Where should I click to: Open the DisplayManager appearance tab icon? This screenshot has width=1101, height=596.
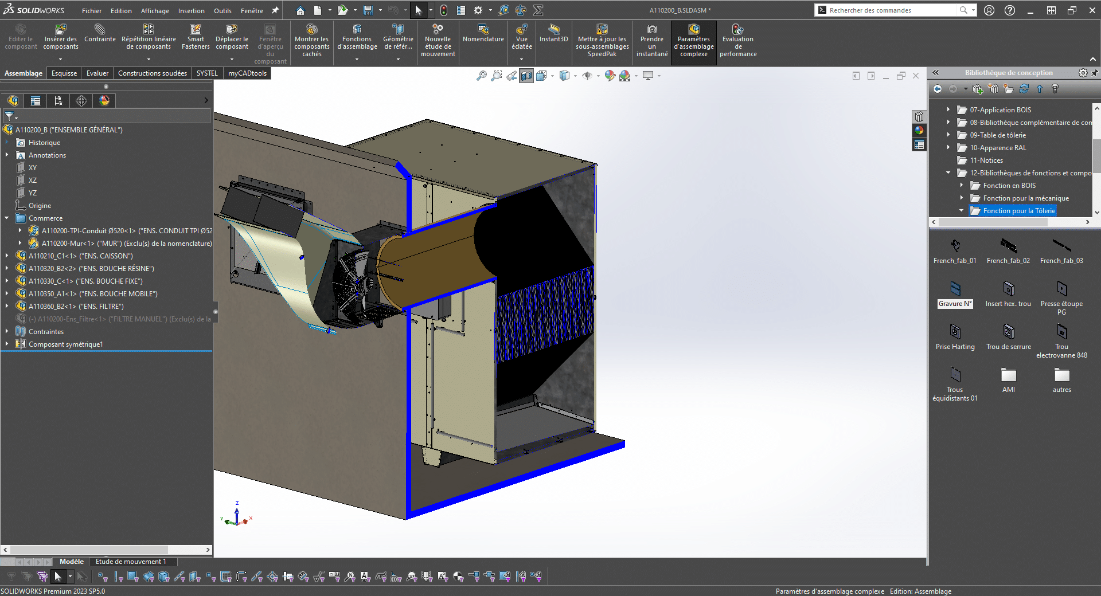coord(104,101)
